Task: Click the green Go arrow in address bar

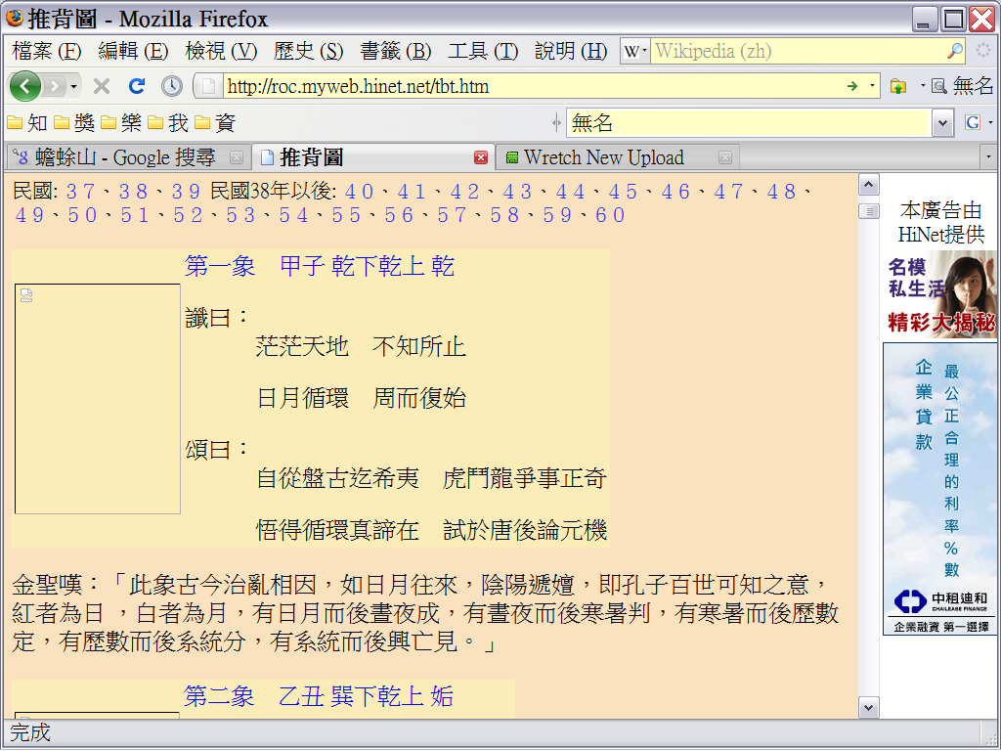Action: click(x=852, y=86)
